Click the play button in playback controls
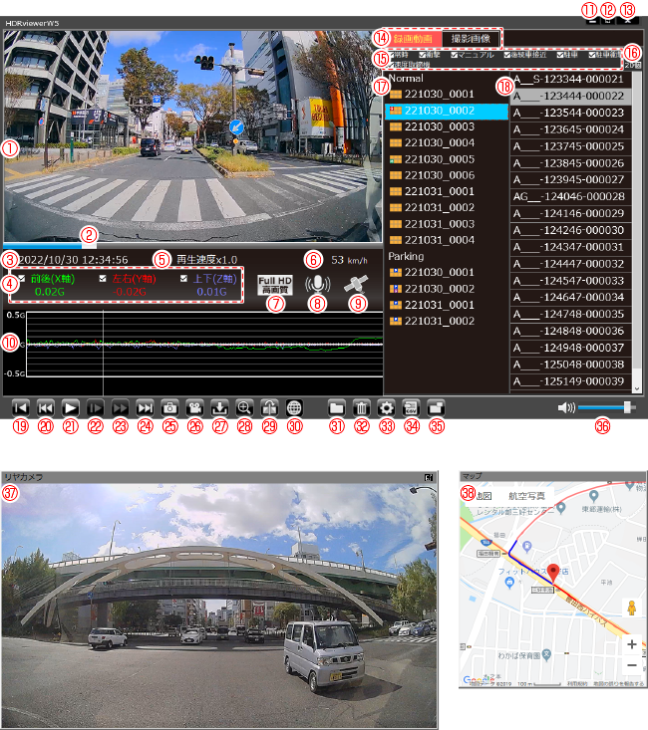The width and height of the screenshot is (648, 730). pyautogui.click(x=71, y=407)
